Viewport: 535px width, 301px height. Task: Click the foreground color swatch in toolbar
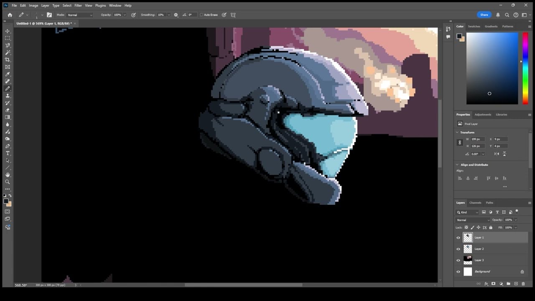tap(6, 201)
